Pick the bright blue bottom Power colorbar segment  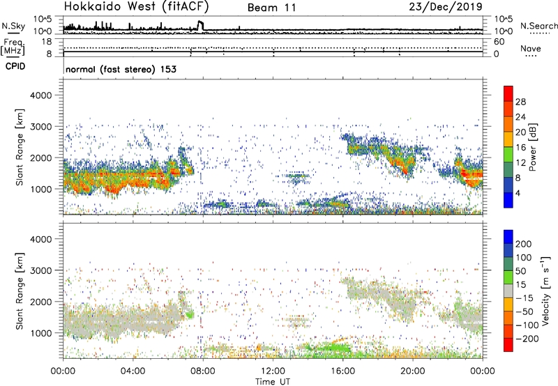(x=508, y=200)
